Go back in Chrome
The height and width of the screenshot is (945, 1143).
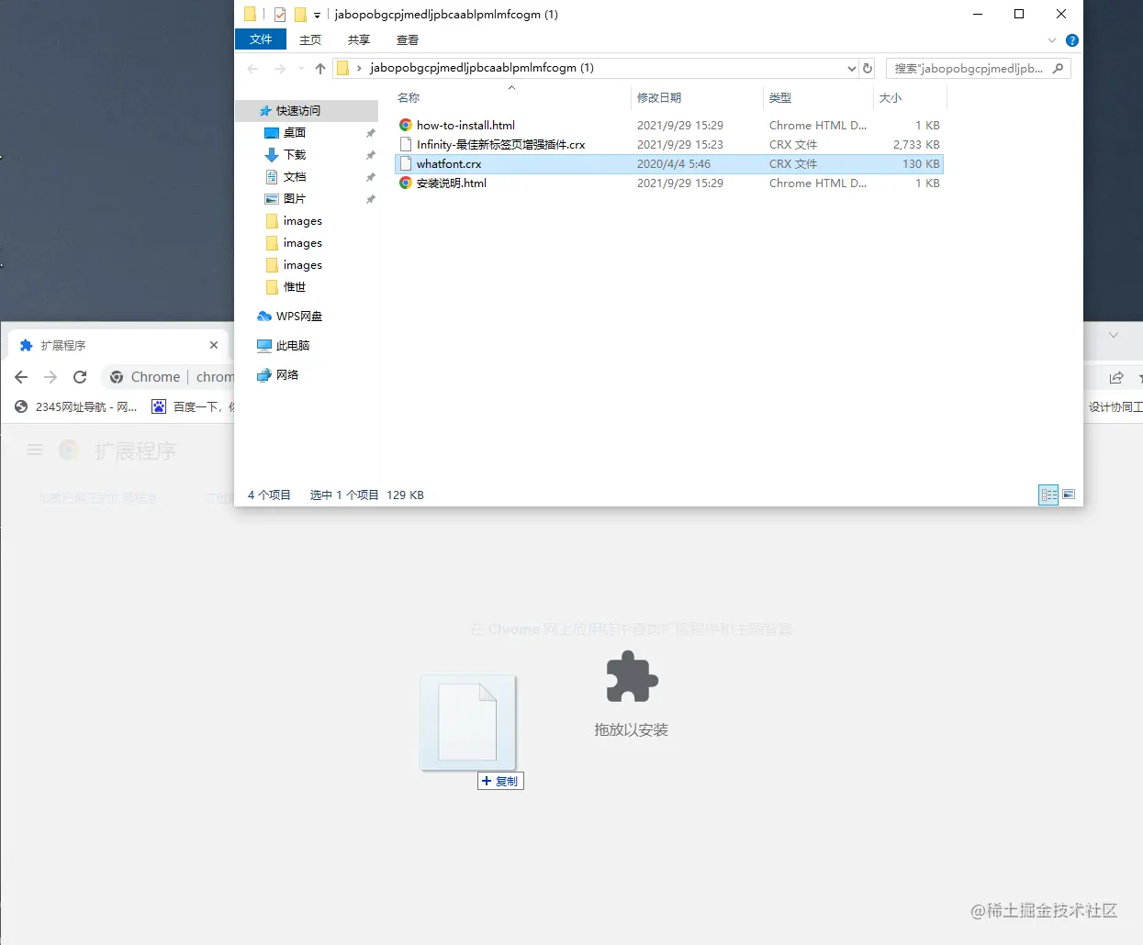[x=21, y=377]
